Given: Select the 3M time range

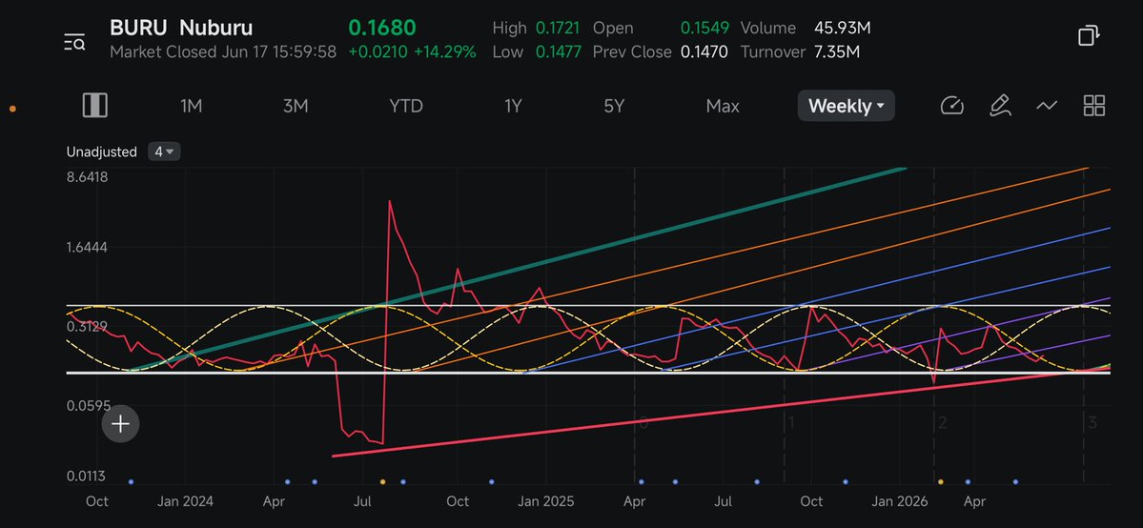Looking at the screenshot, I should point(296,106).
